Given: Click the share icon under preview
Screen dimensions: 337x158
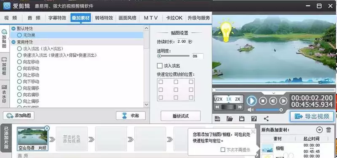Looking at the screenshot, I should click(x=266, y=118).
